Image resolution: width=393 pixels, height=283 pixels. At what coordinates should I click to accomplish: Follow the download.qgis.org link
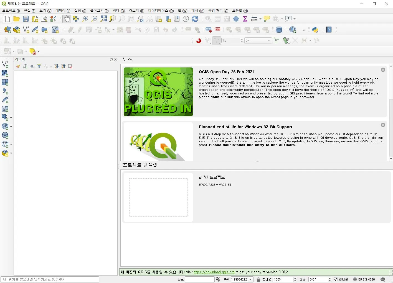(214, 272)
